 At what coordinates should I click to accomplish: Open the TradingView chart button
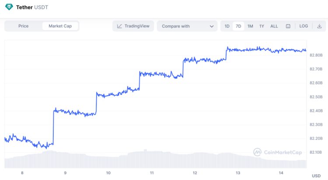pos(133,26)
